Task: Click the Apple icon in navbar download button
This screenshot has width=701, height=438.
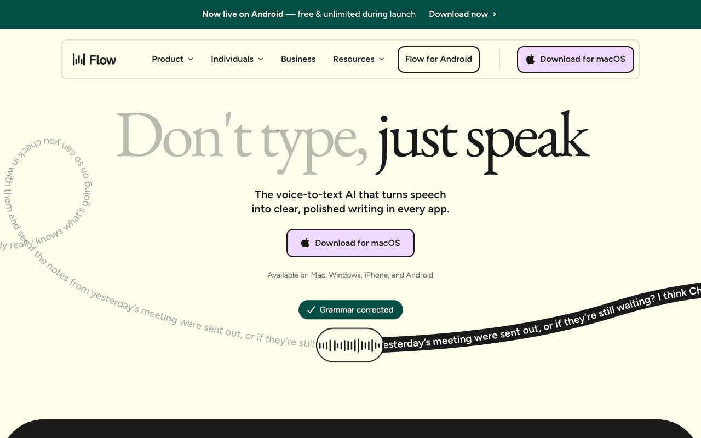Action: click(530, 59)
